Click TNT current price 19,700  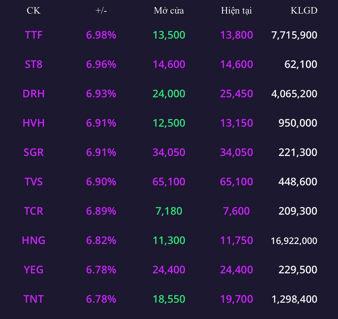236,299
